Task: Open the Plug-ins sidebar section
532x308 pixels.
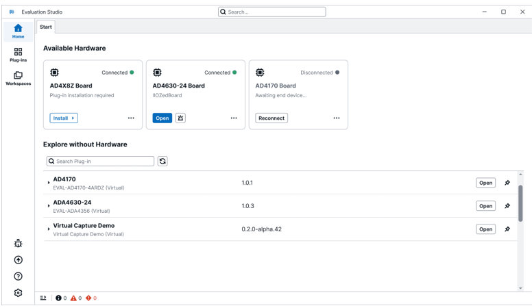Action: tap(18, 55)
